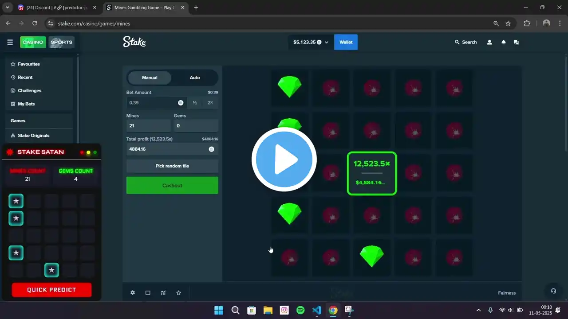The image size is (568, 319).
Task: Open the chat panel icon
Action: (x=516, y=42)
